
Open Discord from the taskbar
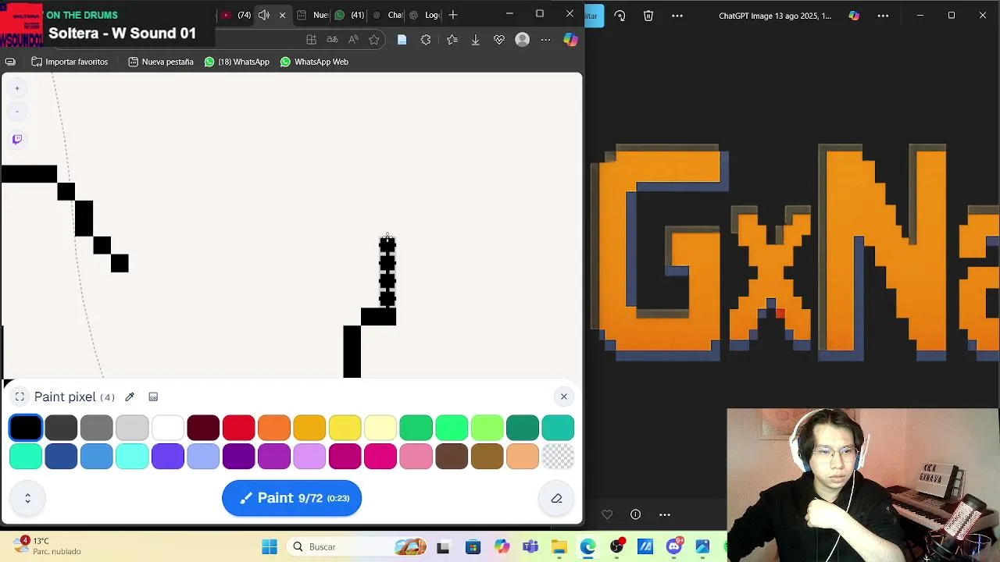[x=674, y=546]
